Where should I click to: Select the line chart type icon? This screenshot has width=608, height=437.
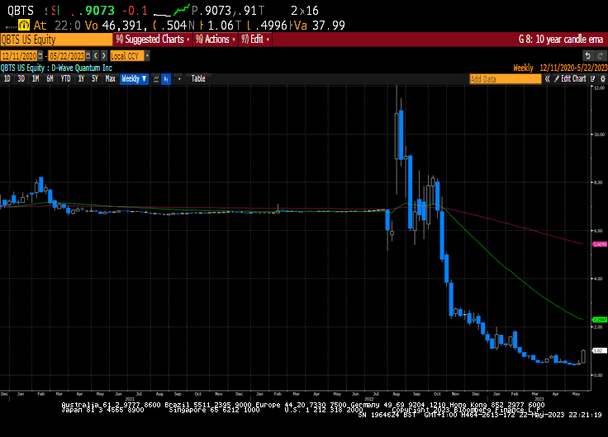tap(156, 79)
